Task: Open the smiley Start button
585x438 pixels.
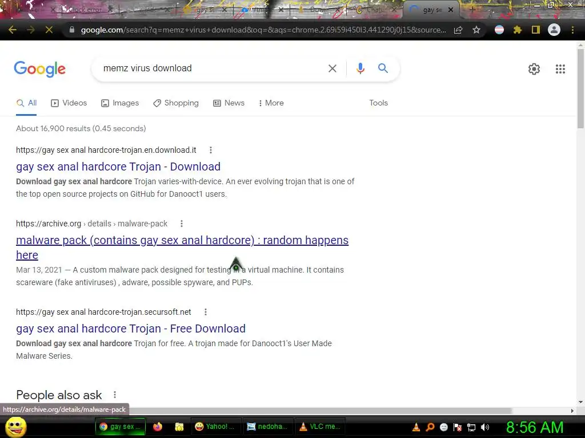Action: pos(16,427)
